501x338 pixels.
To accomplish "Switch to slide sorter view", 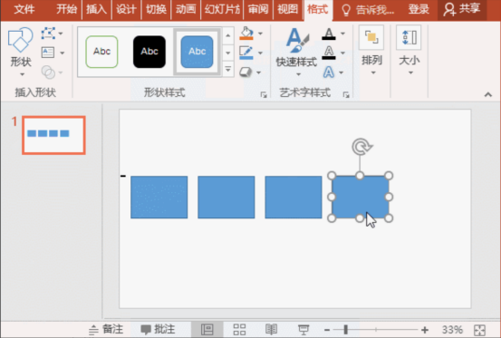I will pyautogui.click(x=239, y=329).
